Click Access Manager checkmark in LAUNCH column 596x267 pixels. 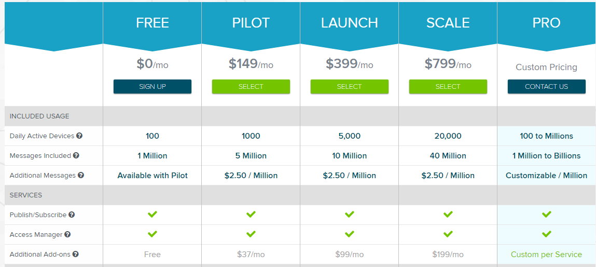coord(349,234)
